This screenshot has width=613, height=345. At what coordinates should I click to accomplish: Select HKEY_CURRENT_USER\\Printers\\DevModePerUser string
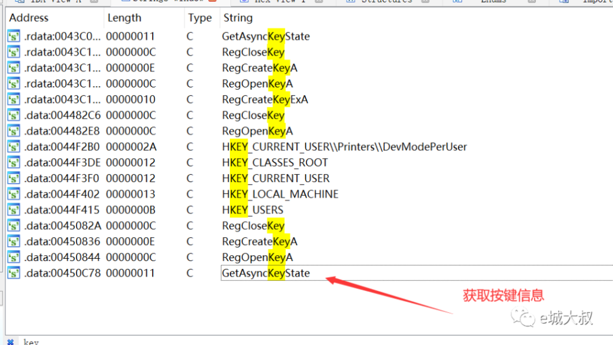344,147
